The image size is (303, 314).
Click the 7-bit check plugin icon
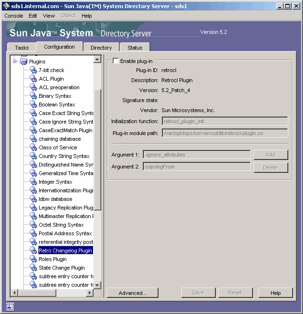click(33, 70)
